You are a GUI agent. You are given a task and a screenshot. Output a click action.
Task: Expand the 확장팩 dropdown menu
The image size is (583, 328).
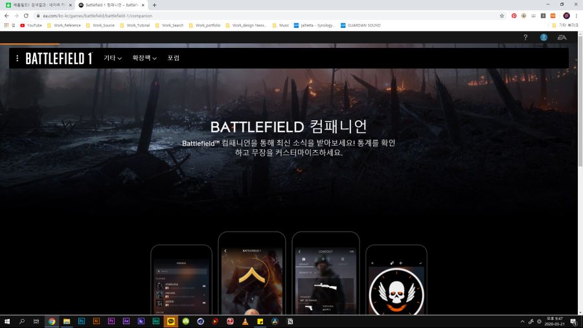pos(144,58)
